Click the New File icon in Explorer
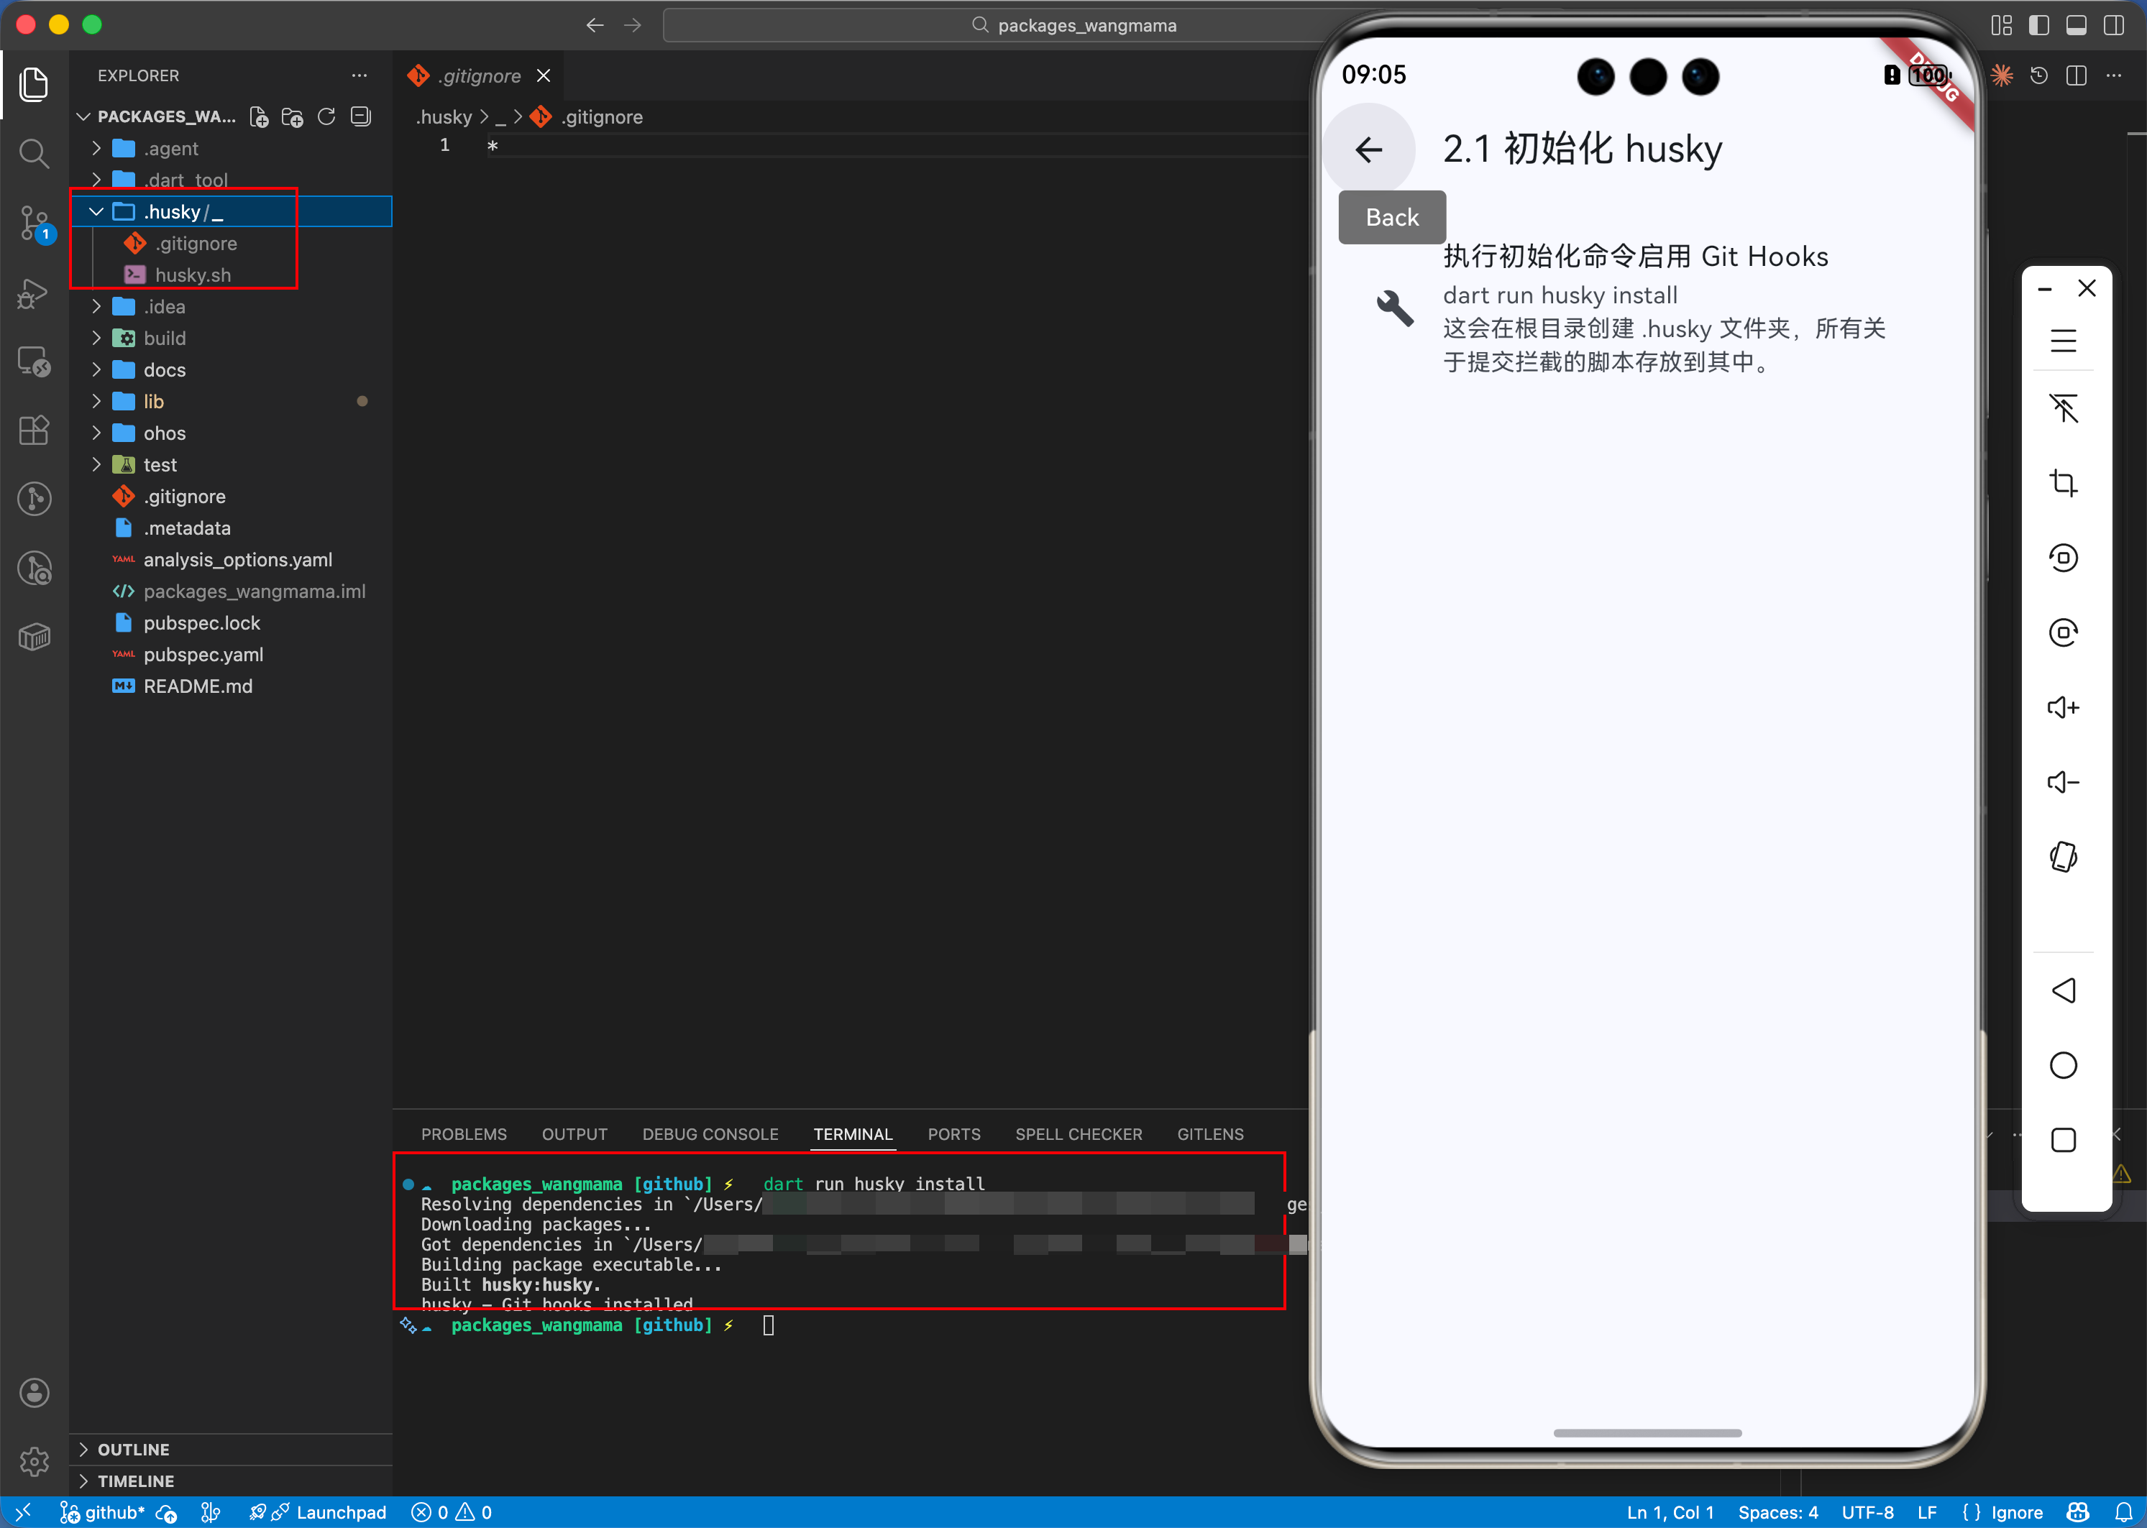This screenshot has height=1528, width=2147. point(259,116)
